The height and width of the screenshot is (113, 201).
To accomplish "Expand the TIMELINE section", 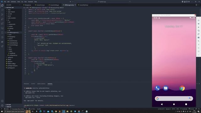I will pos(9,107).
